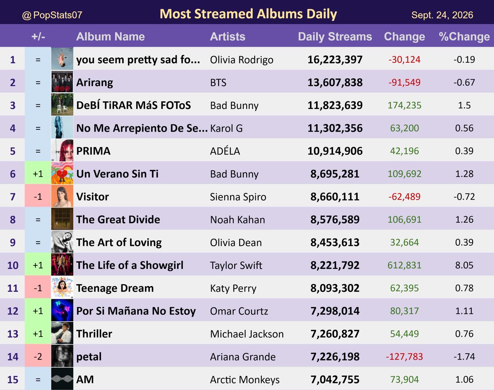Click the Artists column header

[228, 36]
